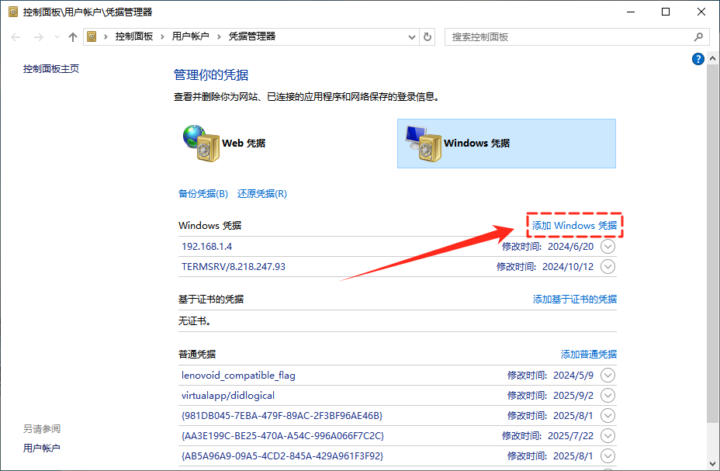Open the recent locations dropdown arrow

point(57,37)
